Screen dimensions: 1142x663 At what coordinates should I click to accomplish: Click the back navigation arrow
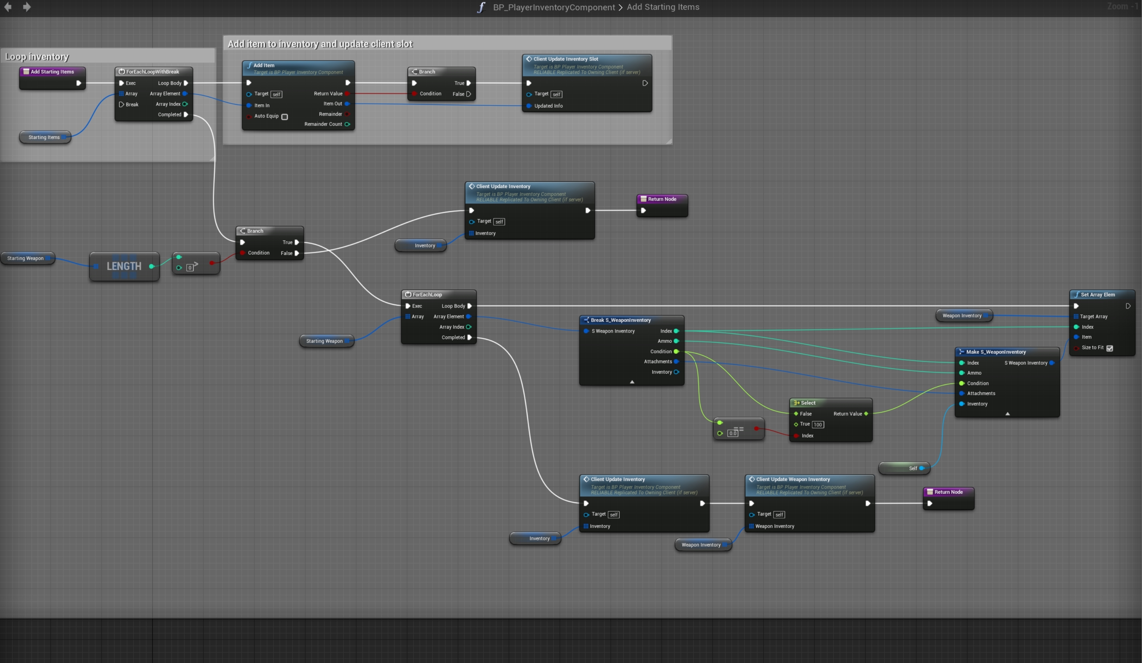click(8, 7)
